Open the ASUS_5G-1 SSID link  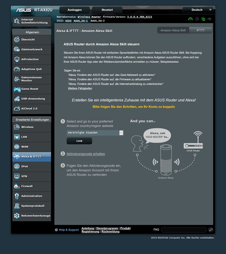[x=81, y=21]
